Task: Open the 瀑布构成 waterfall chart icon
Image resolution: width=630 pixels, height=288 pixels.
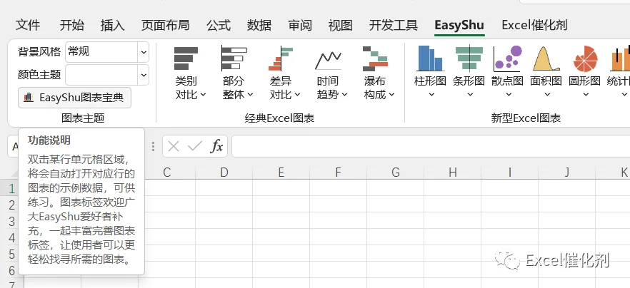Action: click(x=375, y=58)
